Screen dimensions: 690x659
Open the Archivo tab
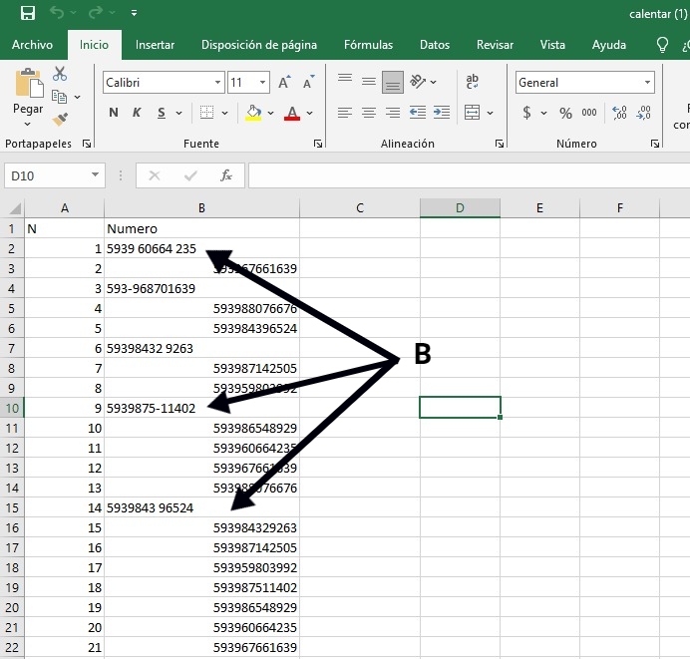32,45
